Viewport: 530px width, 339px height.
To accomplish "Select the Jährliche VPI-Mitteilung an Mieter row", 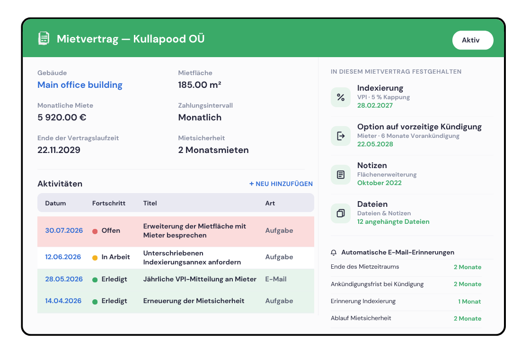I will click(176, 280).
